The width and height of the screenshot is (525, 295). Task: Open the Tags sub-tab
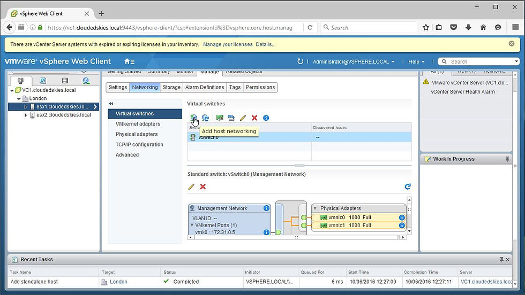[x=235, y=87]
